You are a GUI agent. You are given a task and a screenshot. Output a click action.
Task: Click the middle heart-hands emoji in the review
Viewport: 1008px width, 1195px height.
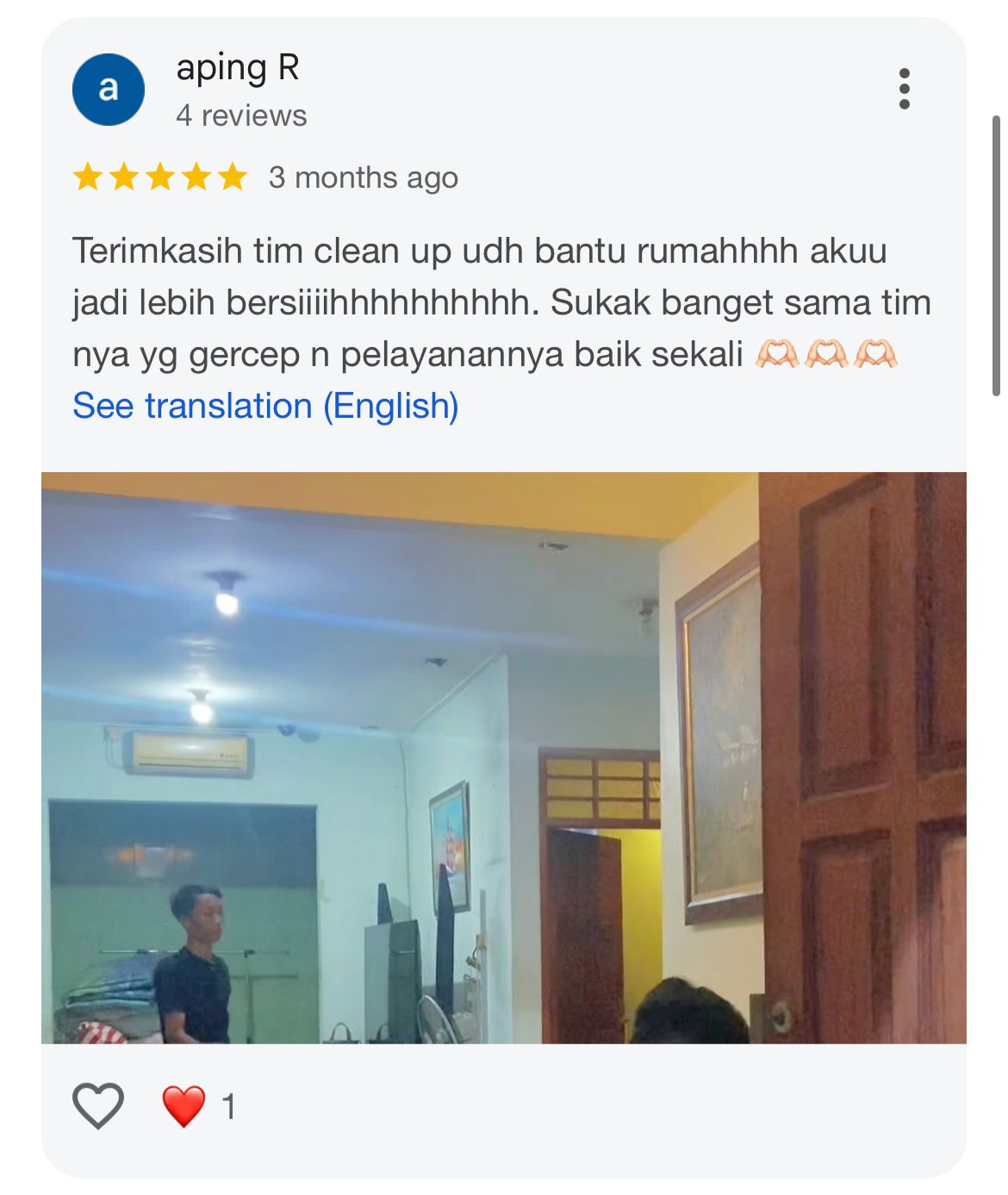pyautogui.click(x=826, y=354)
